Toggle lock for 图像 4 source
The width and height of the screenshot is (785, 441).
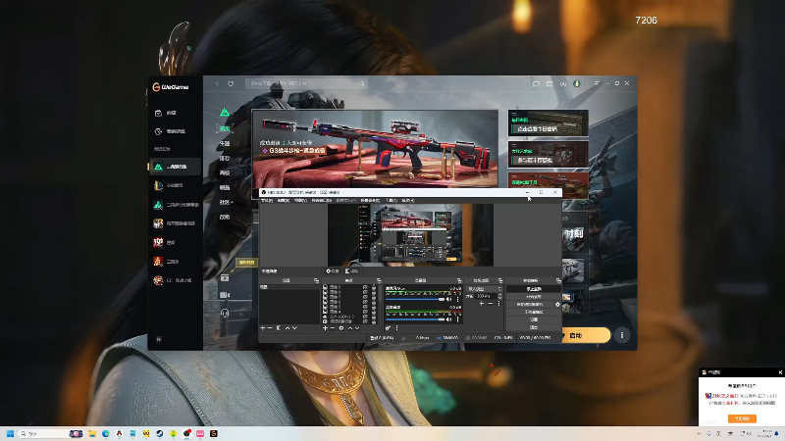point(374,312)
